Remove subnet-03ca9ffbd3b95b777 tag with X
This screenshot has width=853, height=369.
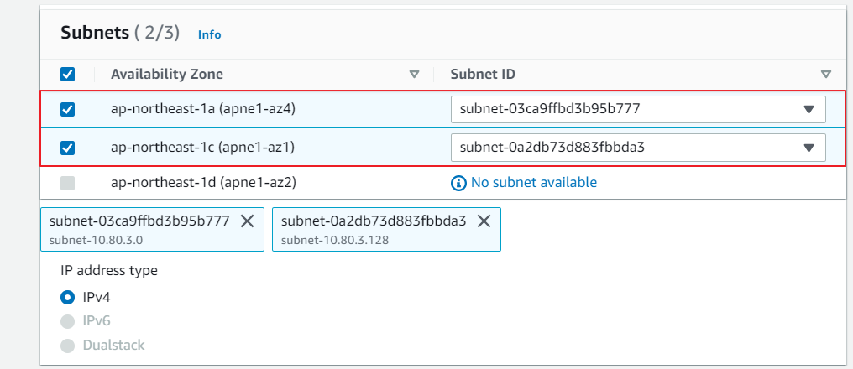click(247, 221)
